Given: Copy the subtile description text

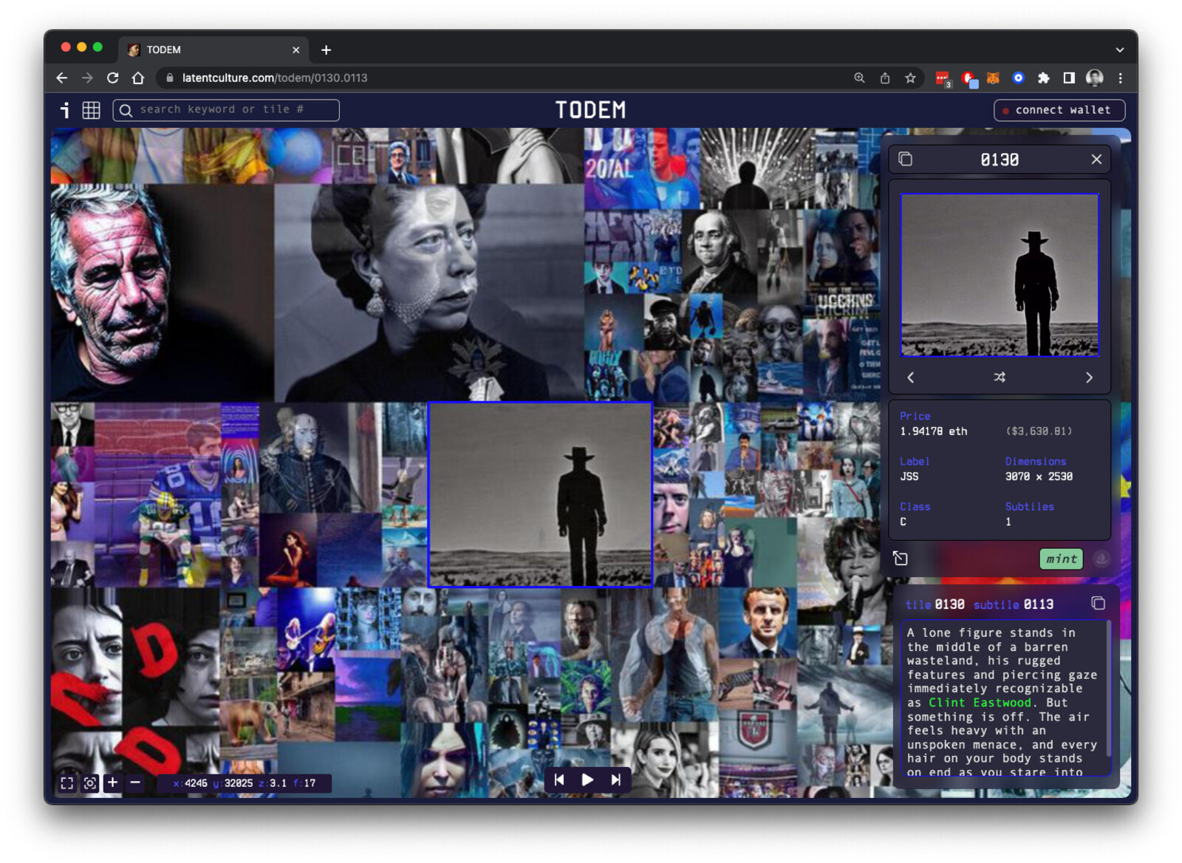Looking at the screenshot, I should click(x=1096, y=603).
